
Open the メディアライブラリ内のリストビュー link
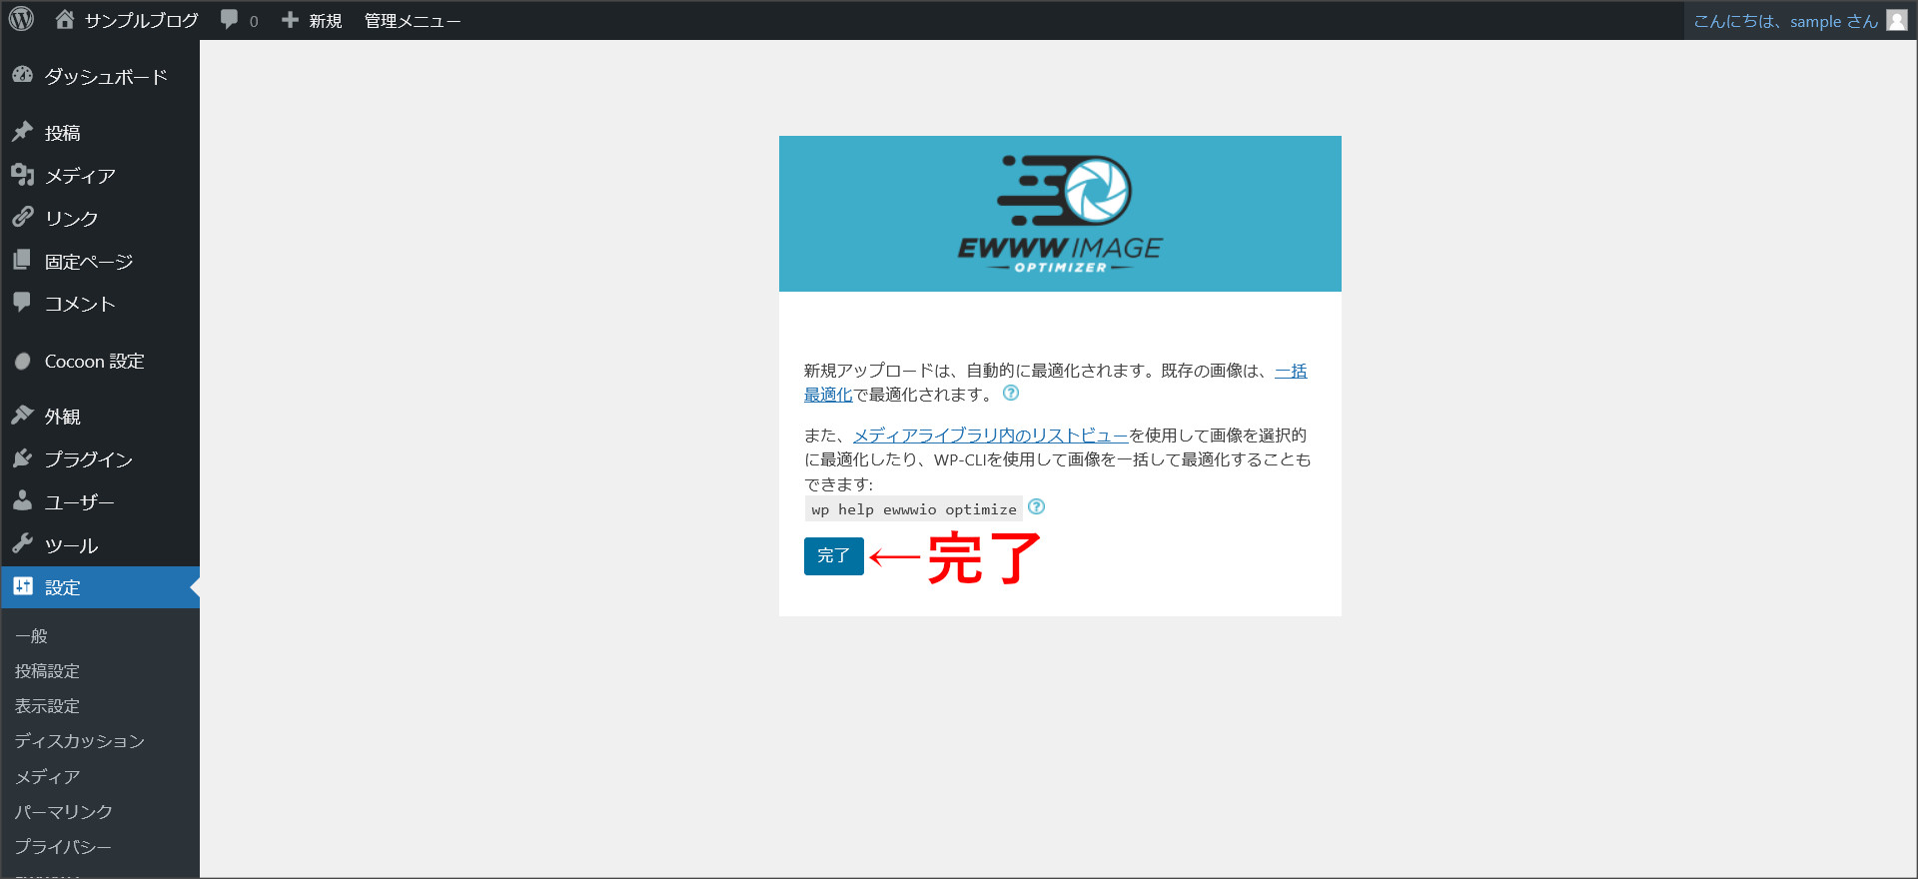pos(990,436)
